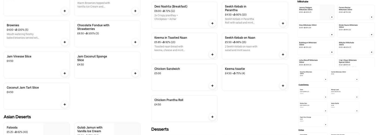Add Seekh Kebab on Naan
The width and height of the screenshot is (378, 135).
(x=283, y=55)
